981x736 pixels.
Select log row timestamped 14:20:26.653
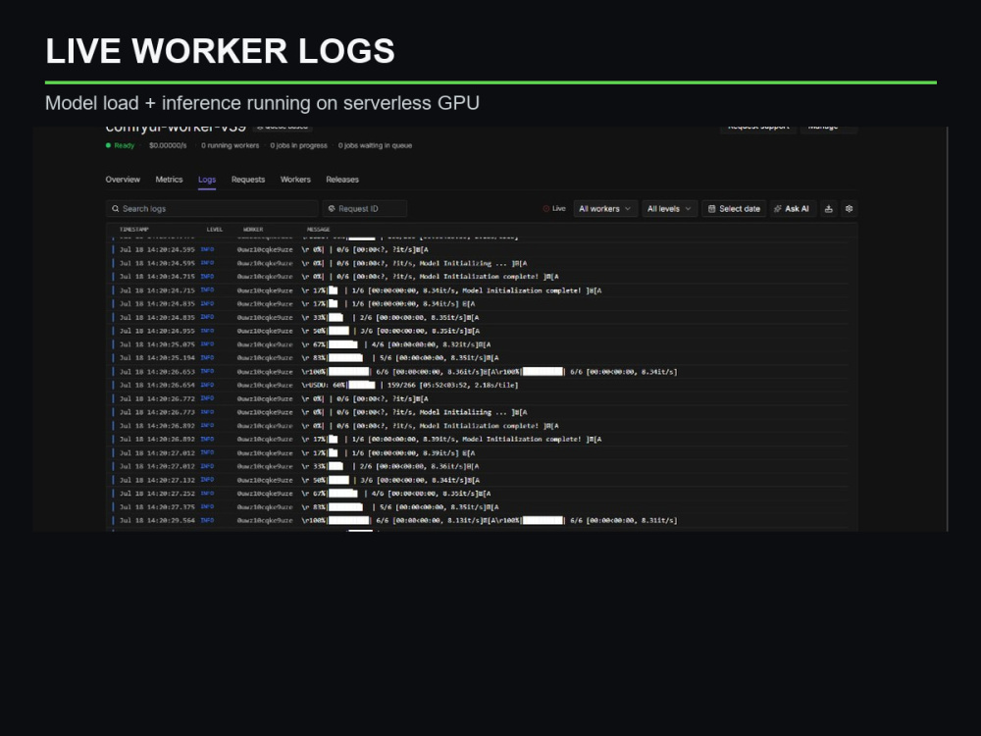[x=482, y=372]
